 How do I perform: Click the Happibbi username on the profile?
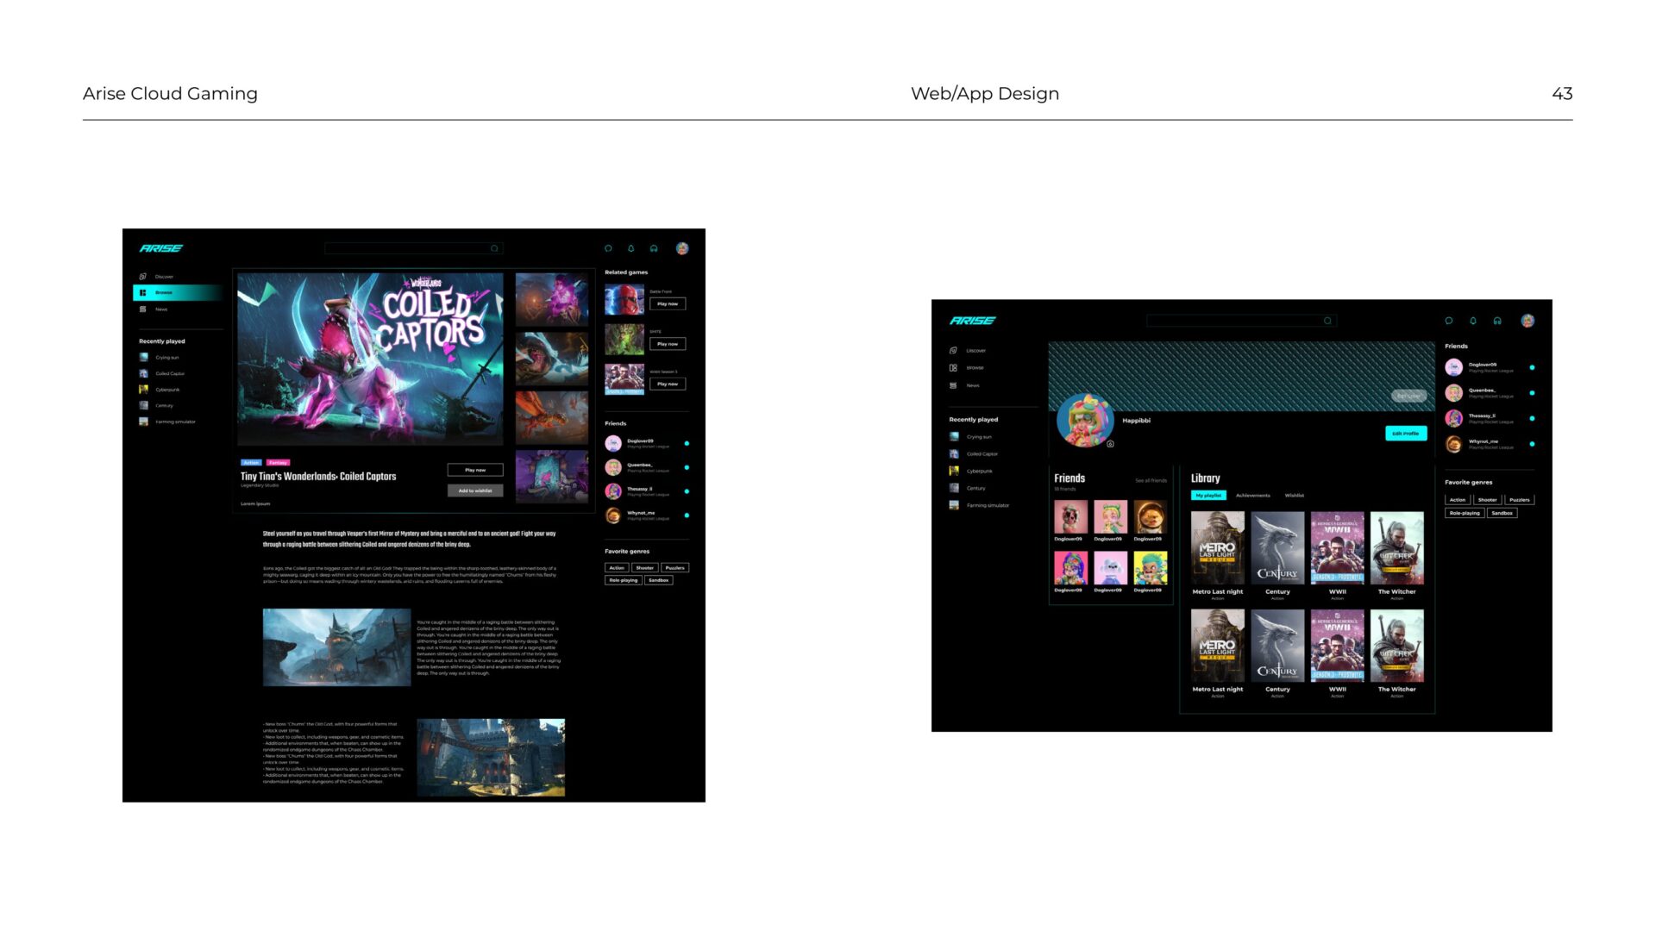(x=1136, y=421)
